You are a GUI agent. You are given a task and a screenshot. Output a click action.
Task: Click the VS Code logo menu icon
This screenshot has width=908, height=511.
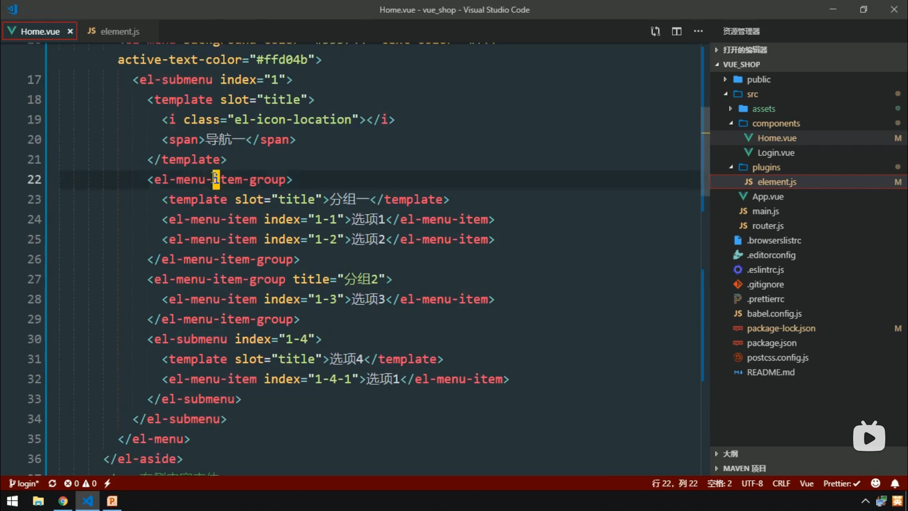tap(13, 9)
